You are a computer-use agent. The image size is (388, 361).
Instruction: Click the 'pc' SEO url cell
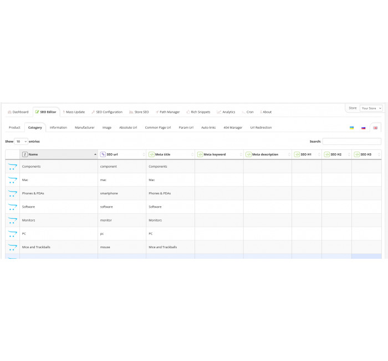122,234
